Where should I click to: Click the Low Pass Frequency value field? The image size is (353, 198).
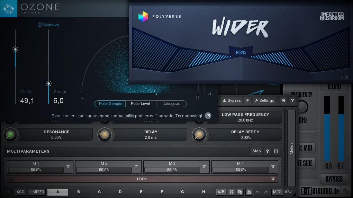pos(245,117)
